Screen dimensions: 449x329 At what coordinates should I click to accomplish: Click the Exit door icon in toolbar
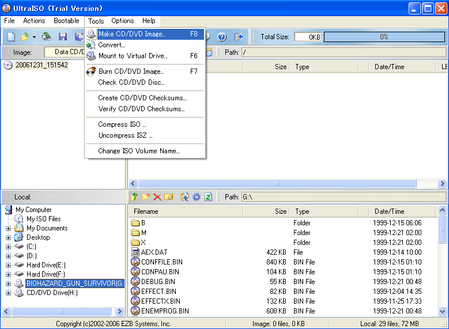(238, 37)
